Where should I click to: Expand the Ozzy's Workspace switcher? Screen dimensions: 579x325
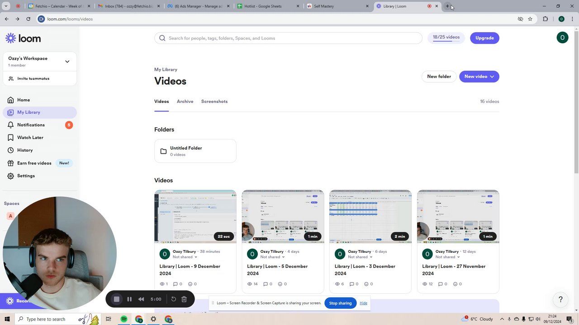[x=67, y=61]
